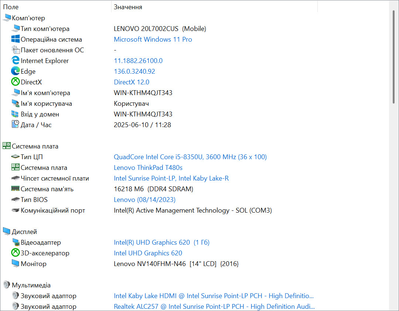Click the Системна плата group header icon
Viewport: 399px width, 311px height.
[x=7, y=146]
